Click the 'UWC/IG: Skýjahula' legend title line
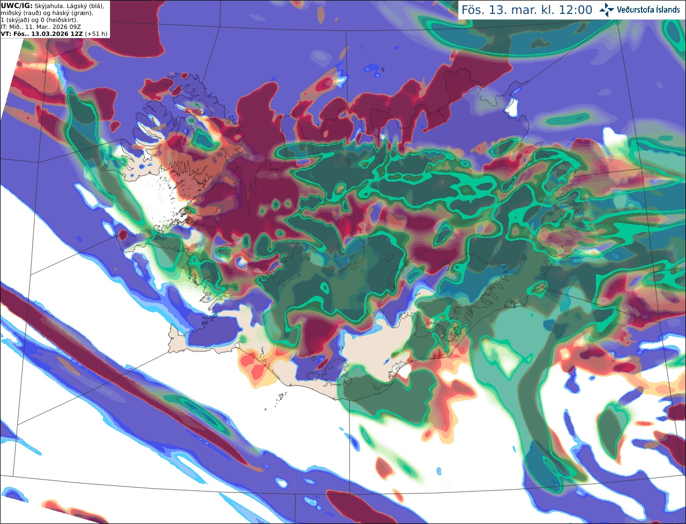This screenshot has width=686, height=524. [x=53, y=6]
